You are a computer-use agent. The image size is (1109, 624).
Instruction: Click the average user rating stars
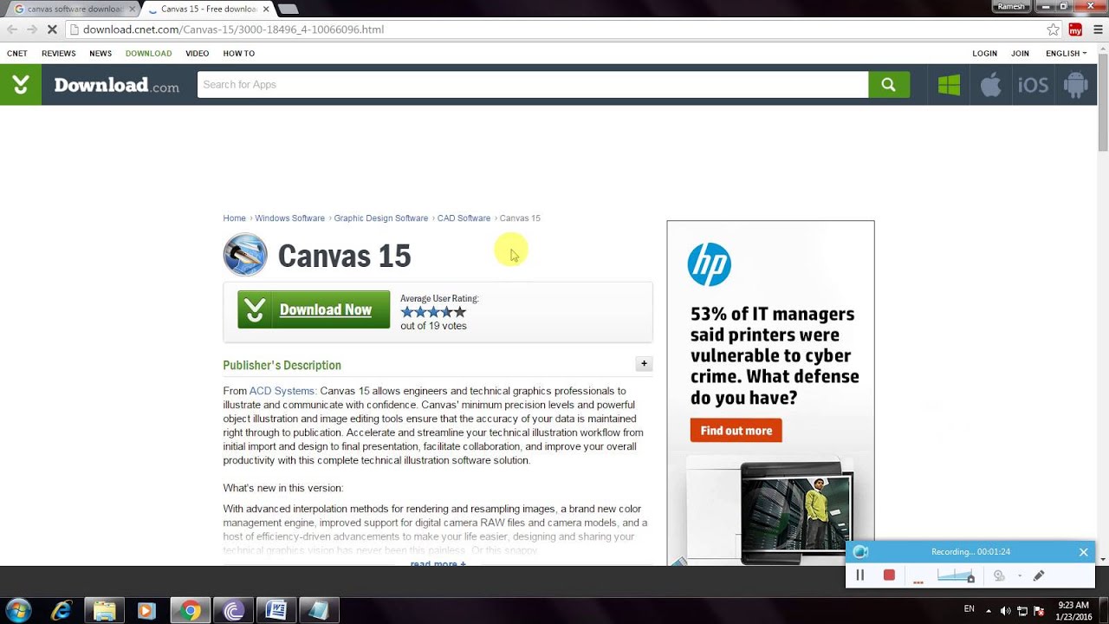click(x=433, y=312)
